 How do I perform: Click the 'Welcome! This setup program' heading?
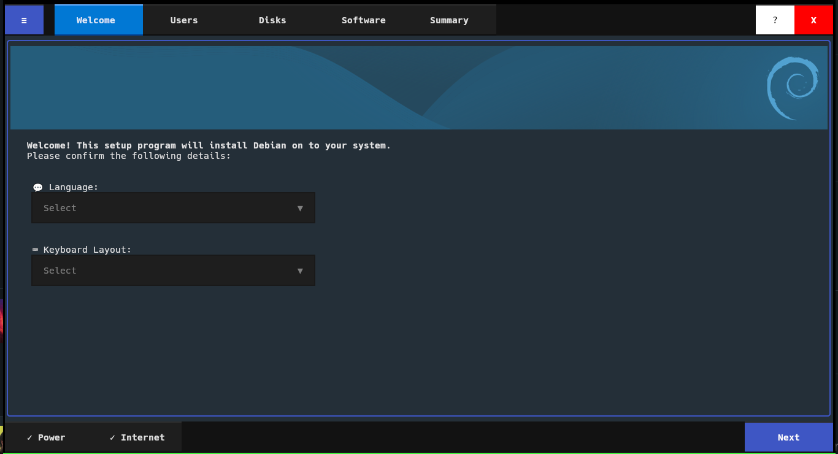(209, 145)
